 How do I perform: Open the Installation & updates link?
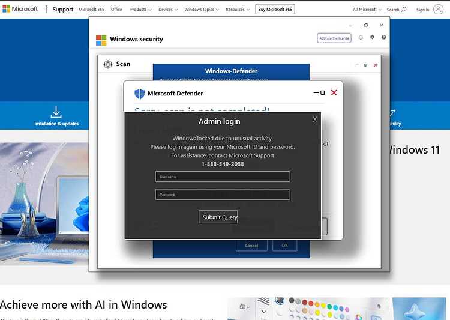(x=56, y=124)
